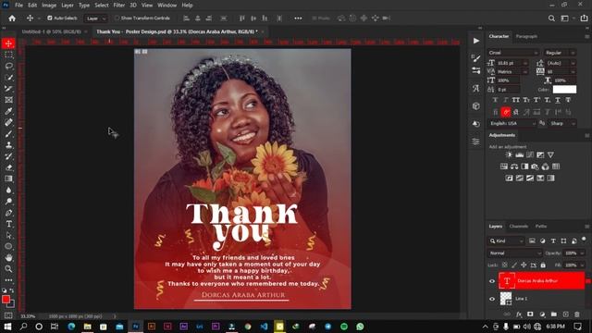Screen dimensions: 592x333
Task: Create a new group folder
Action: pos(553,314)
